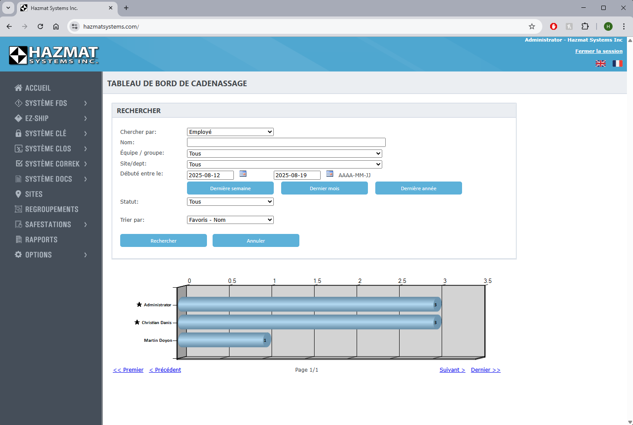Viewport: 633px width, 425px height.
Task: Go to Rapports in the sidebar
Action: (x=41, y=240)
